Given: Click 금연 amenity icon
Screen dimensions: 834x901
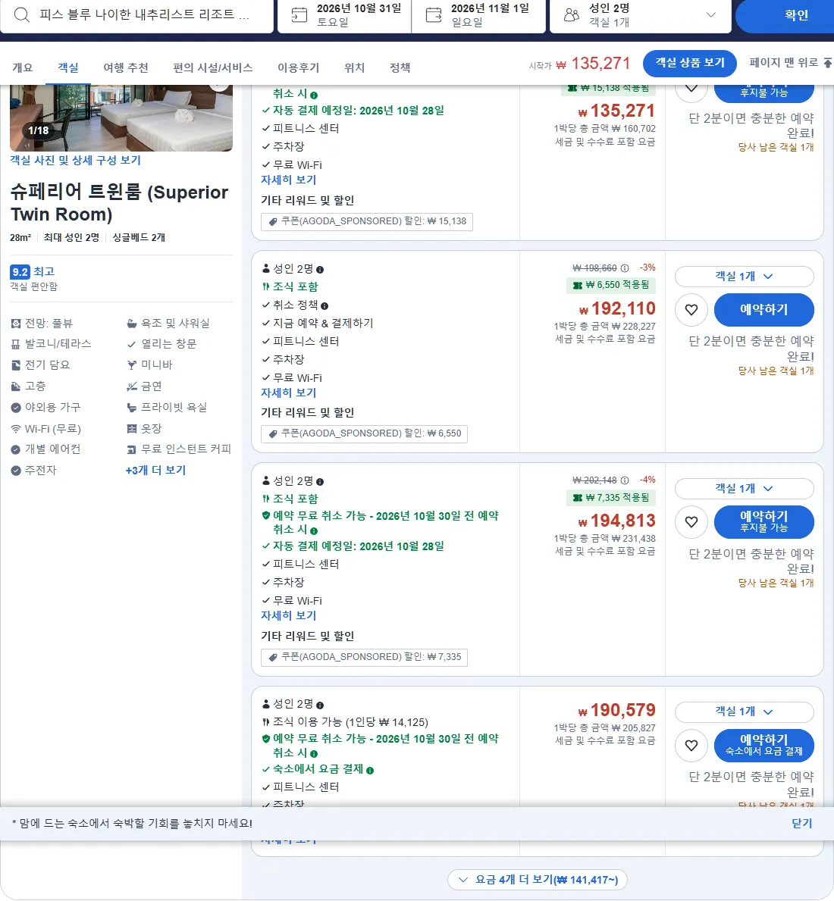Looking at the screenshot, I should (132, 386).
